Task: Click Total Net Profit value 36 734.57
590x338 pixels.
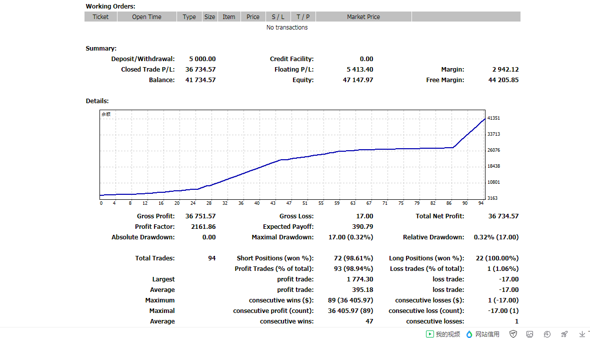Action: pos(503,216)
